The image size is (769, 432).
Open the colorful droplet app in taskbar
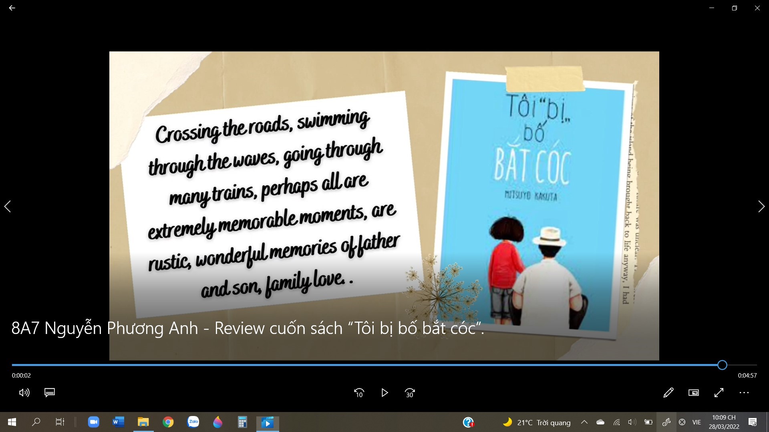pos(218,422)
